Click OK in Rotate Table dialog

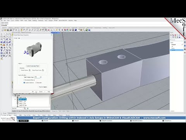(33, 92)
